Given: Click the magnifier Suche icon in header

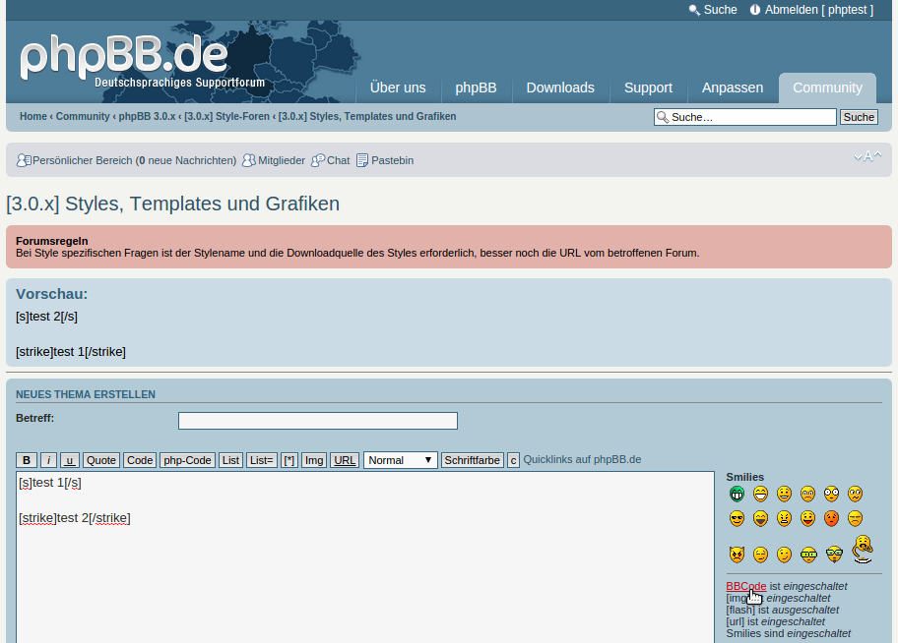Looking at the screenshot, I should (694, 10).
